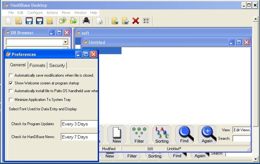260x164 pixels.
Task: Tick Minimize Application To System Tray
Action: 11,100
